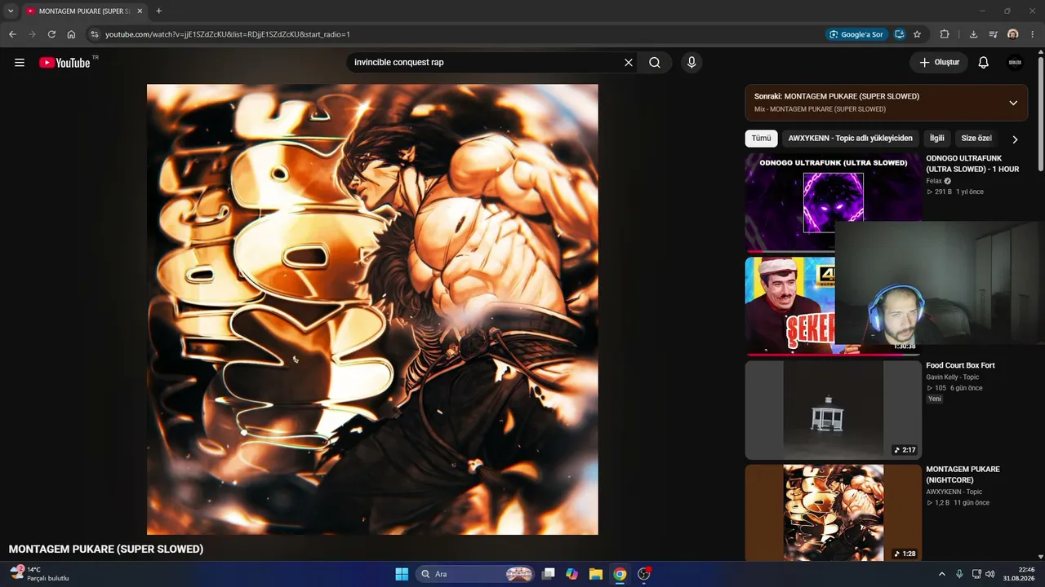Click the 'Yeni' badge on Food Court
Image resolution: width=1045 pixels, height=587 pixels.
coord(935,399)
